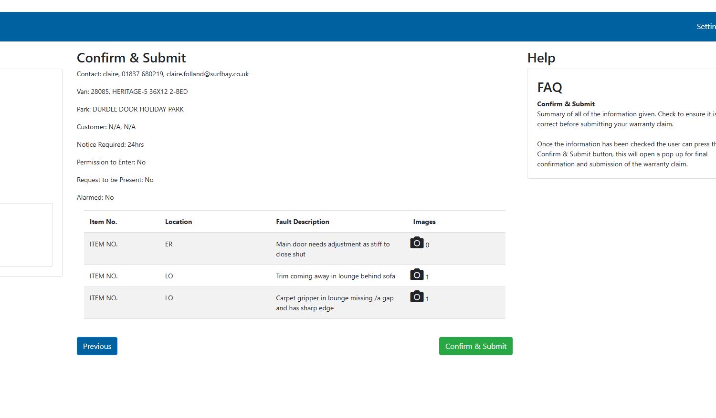
Task: Open Settings in the top blue bar
Action: pyautogui.click(x=705, y=27)
